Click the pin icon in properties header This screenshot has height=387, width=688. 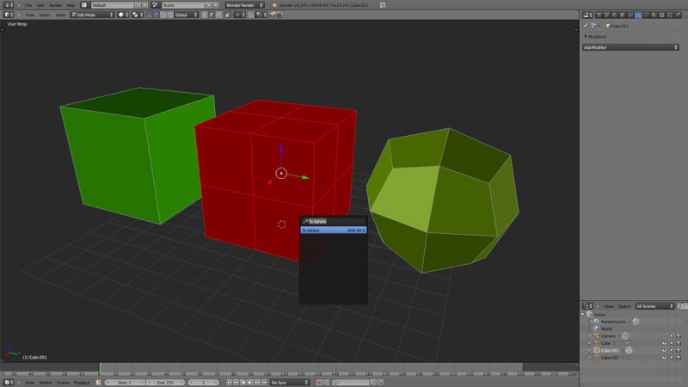(586, 26)
